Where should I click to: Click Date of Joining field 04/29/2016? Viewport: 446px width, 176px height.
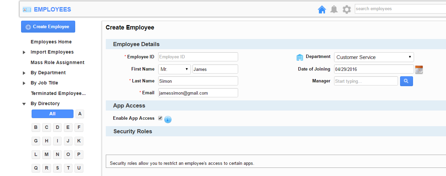tap(374, 69)
